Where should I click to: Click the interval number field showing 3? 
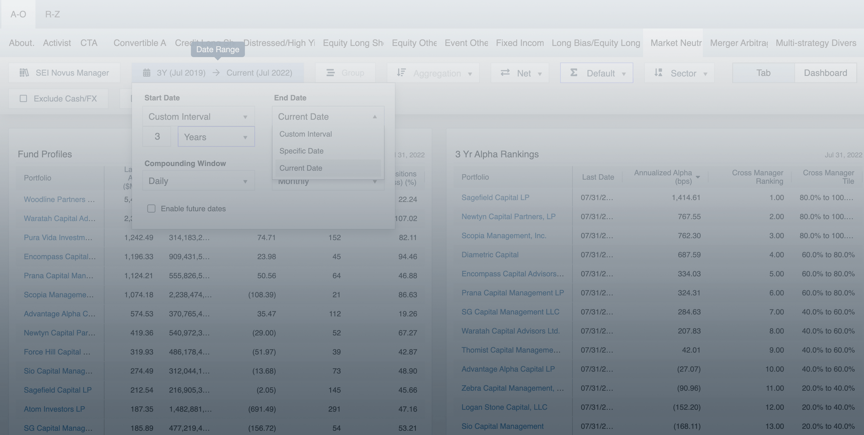[157, 137]
